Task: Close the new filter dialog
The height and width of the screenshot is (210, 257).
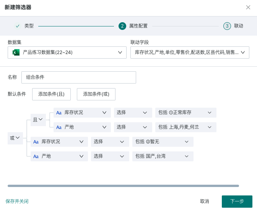Action: point(248,7)
